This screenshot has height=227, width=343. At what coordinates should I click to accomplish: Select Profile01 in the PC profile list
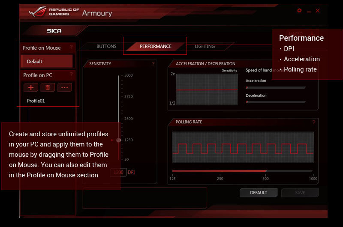36,101
